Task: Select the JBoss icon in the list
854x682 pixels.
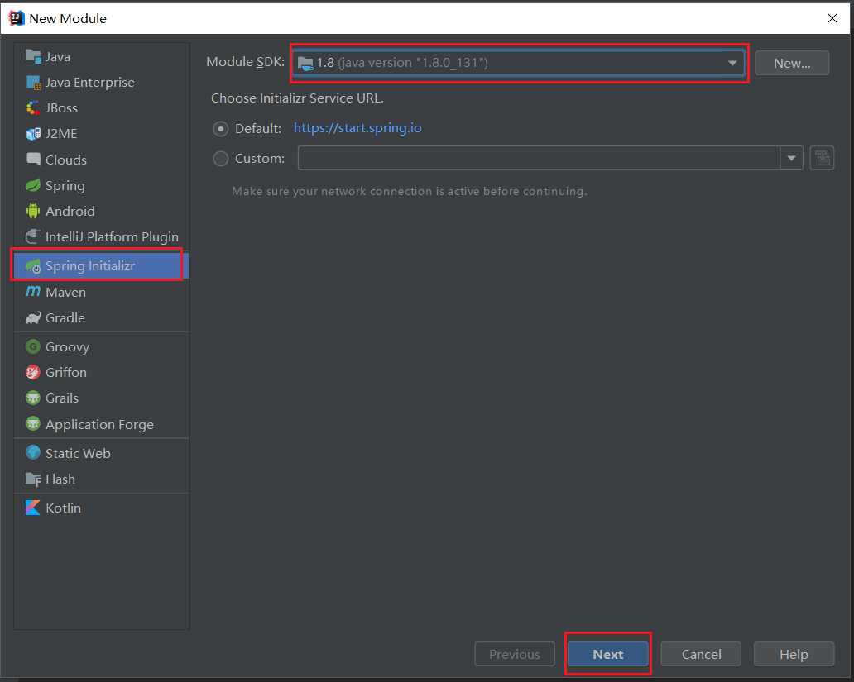Action: pyautogui.click(x=33, y=107)
